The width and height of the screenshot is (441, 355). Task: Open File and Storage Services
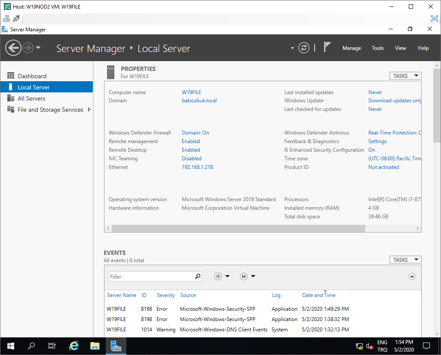[x=50, y=110]
